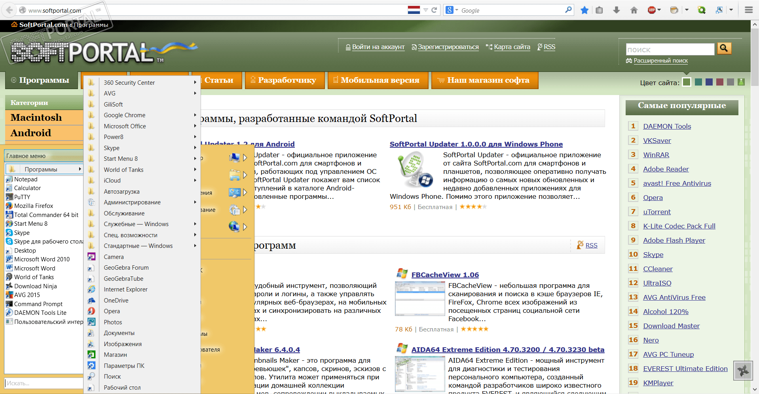Select the iCloud folder menu entry
The width and height of the screenshot is (759, 394).
(112, 181)
